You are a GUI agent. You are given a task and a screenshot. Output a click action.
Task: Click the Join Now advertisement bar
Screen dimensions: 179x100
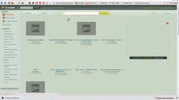(148, 58)
